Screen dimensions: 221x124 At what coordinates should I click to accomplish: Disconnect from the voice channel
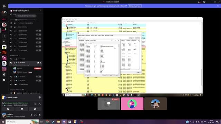pos(40,104)
